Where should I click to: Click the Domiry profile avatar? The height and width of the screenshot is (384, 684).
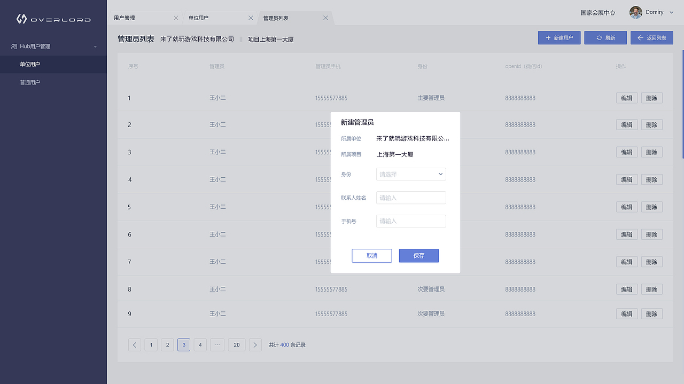635,12
